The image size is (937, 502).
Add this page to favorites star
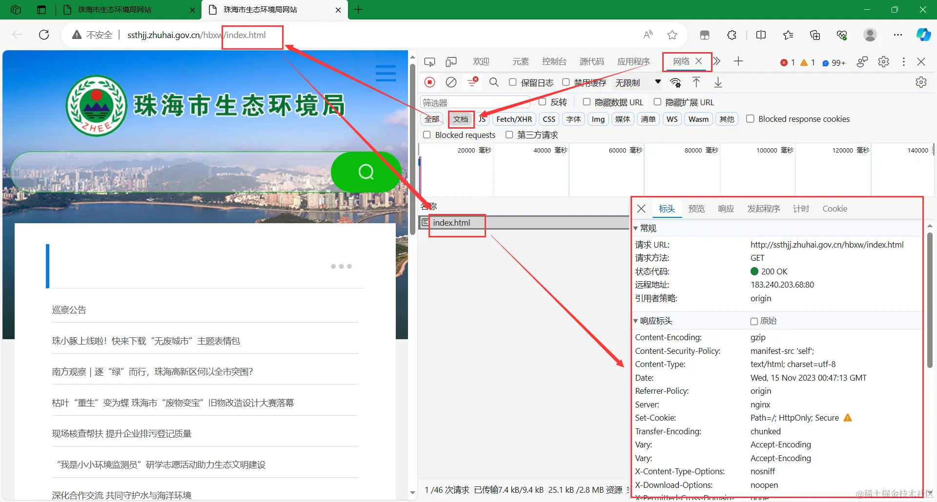pos(672,35)
